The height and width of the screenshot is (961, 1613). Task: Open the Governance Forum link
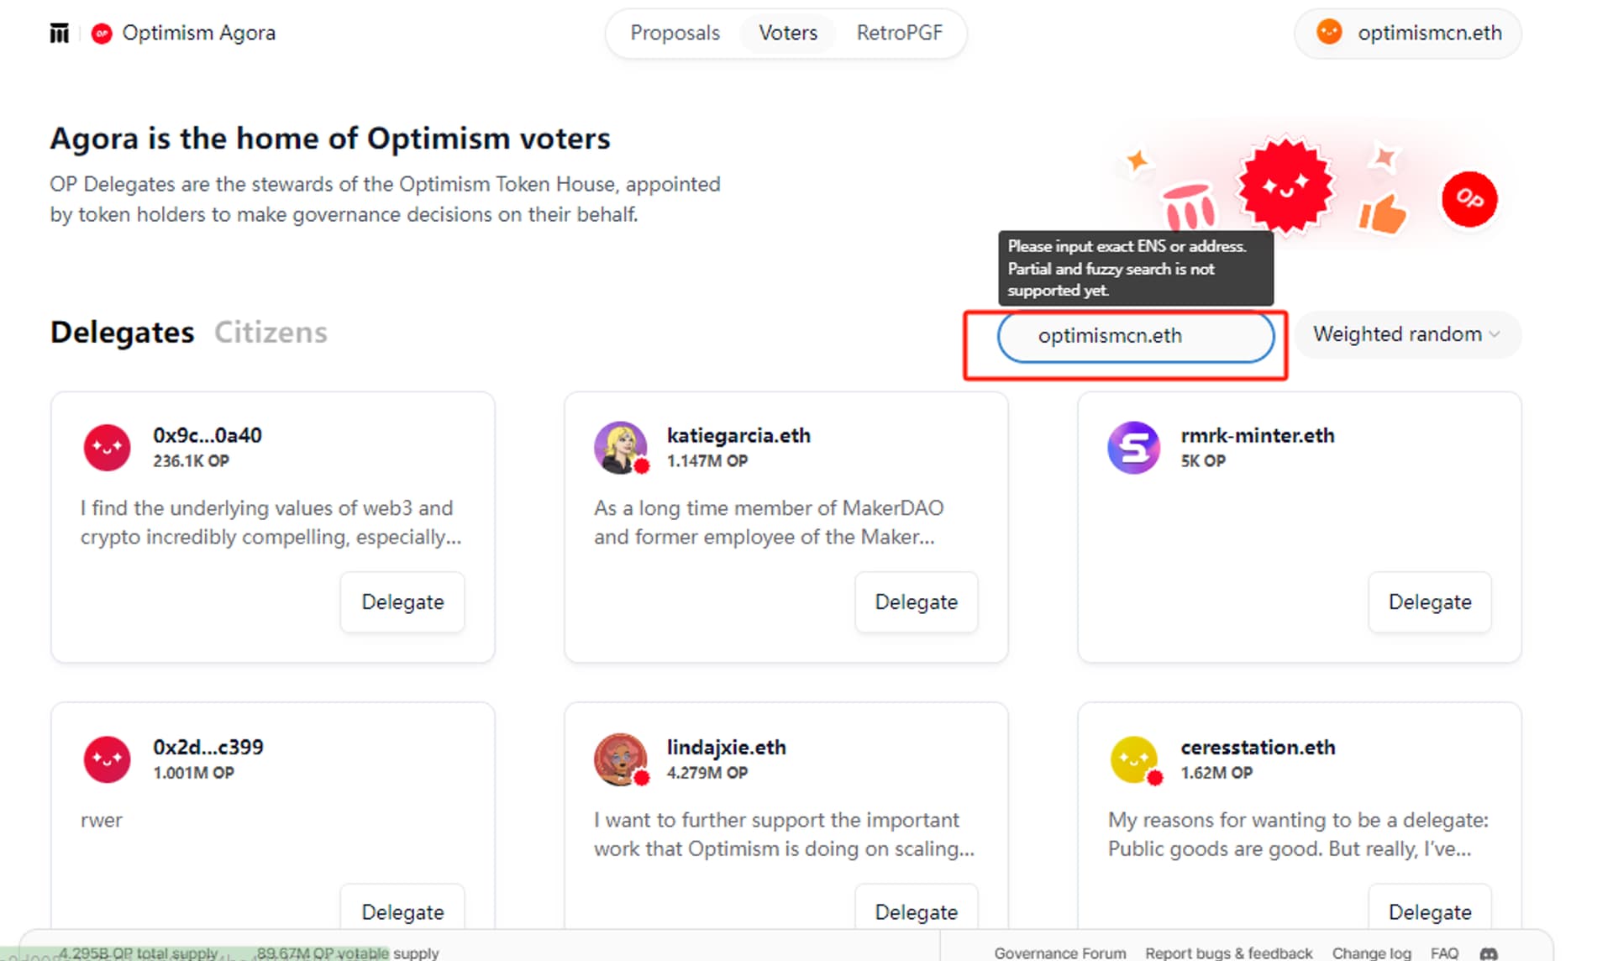1060,953
